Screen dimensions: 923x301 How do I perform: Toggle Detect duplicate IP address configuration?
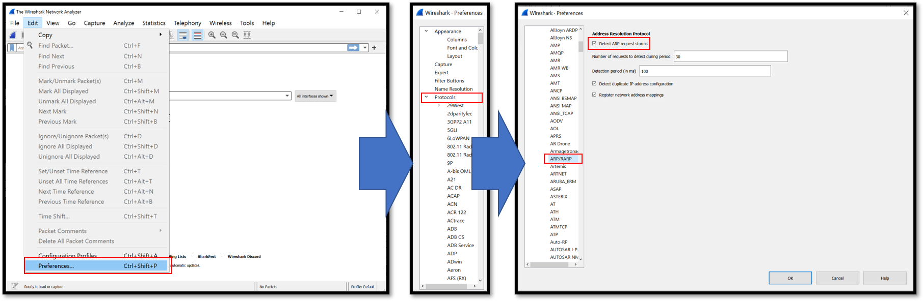tap(594, 84)
